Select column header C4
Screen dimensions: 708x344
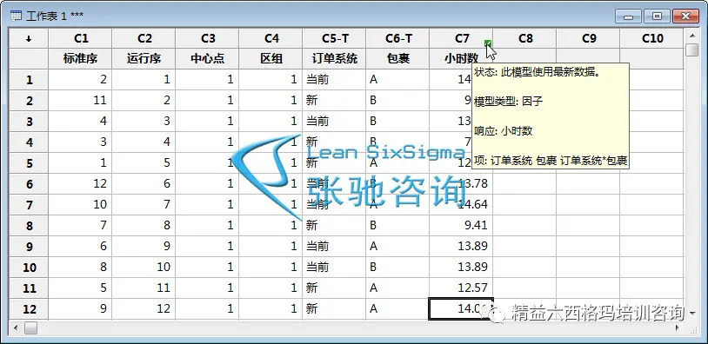pyautogui.click(x=271, y=39)
